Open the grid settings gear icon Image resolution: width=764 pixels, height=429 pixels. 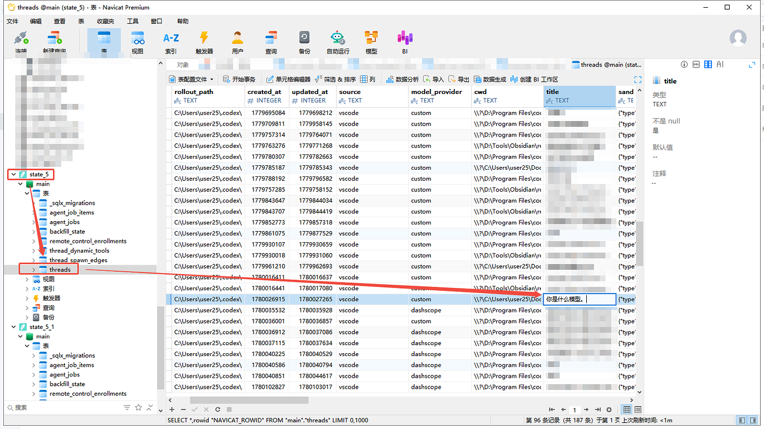coord(609,410)
